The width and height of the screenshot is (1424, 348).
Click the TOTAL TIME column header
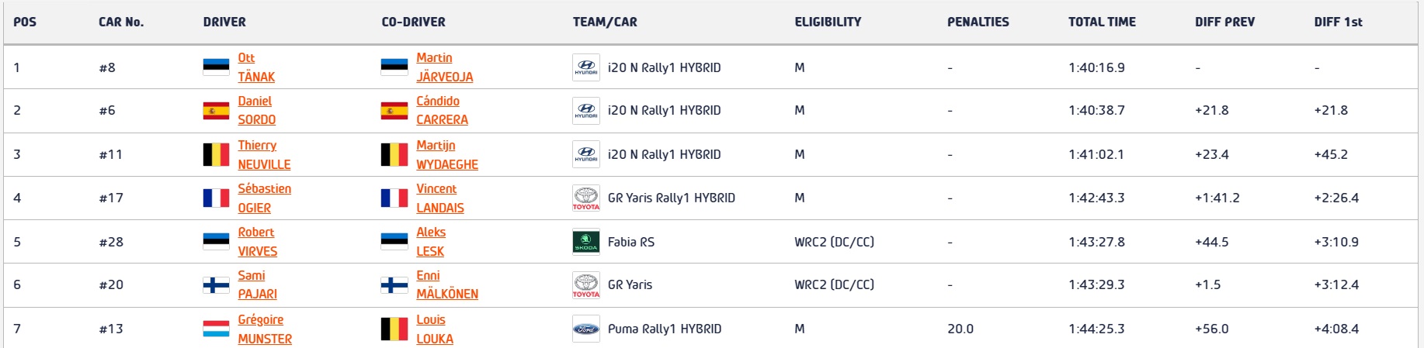click(1102, 22)
